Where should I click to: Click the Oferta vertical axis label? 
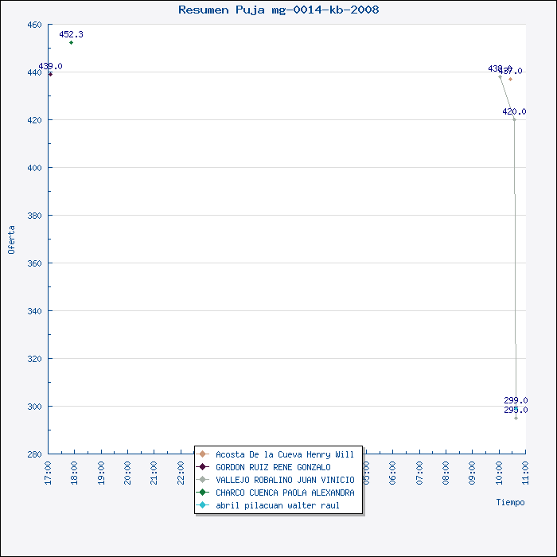point(11,240)
